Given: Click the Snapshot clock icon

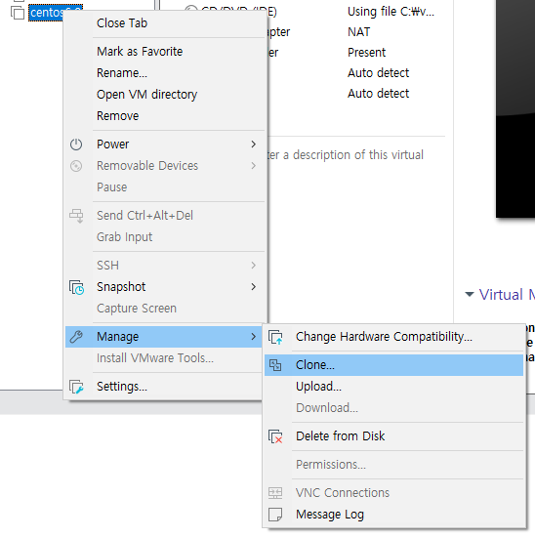Looking at the screenshot, I should click(76, 287).
